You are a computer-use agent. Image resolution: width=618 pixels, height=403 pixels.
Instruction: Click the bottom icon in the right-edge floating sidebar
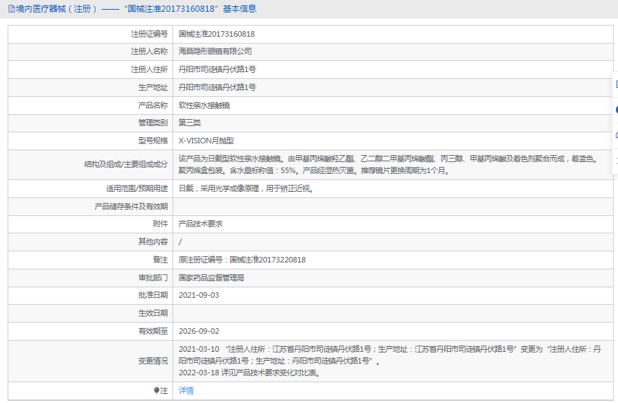tap(616, 160)
